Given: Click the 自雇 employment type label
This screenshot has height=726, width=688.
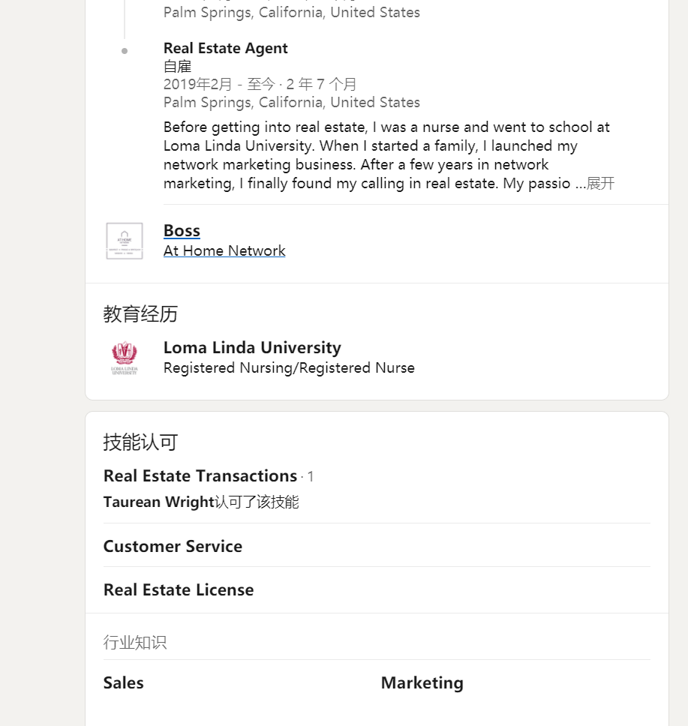Looking at the screenshot, I should (178, 66).
